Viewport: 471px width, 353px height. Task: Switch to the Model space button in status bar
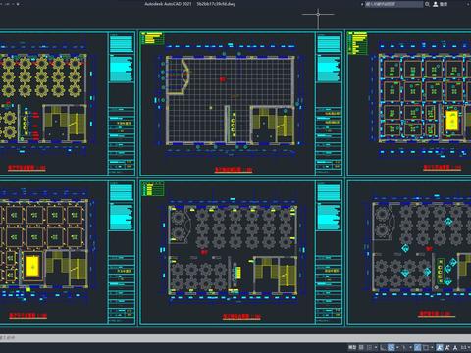pos(352,347)
